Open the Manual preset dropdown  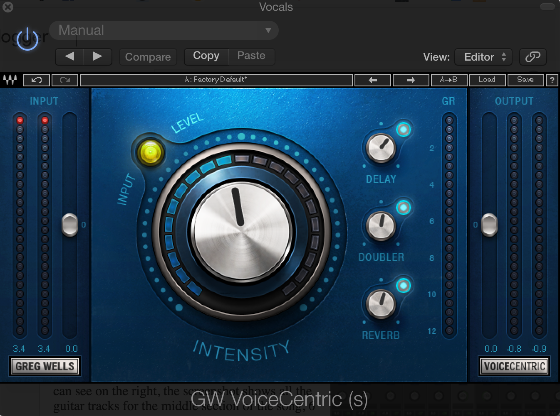tap(164, 30)
